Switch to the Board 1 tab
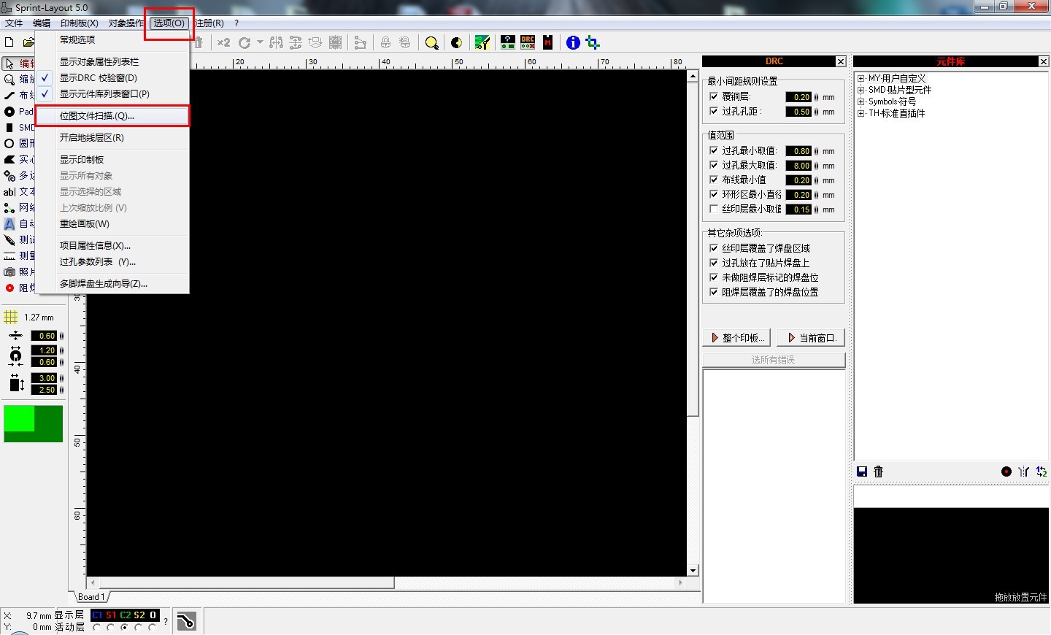The image size is (1051, 635). point(91,597)
